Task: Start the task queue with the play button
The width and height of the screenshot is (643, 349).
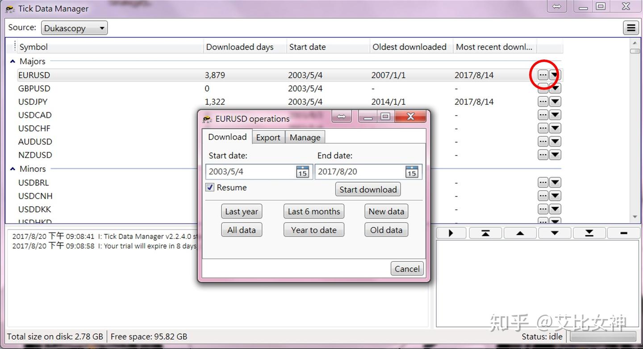Action: [451, 233]
